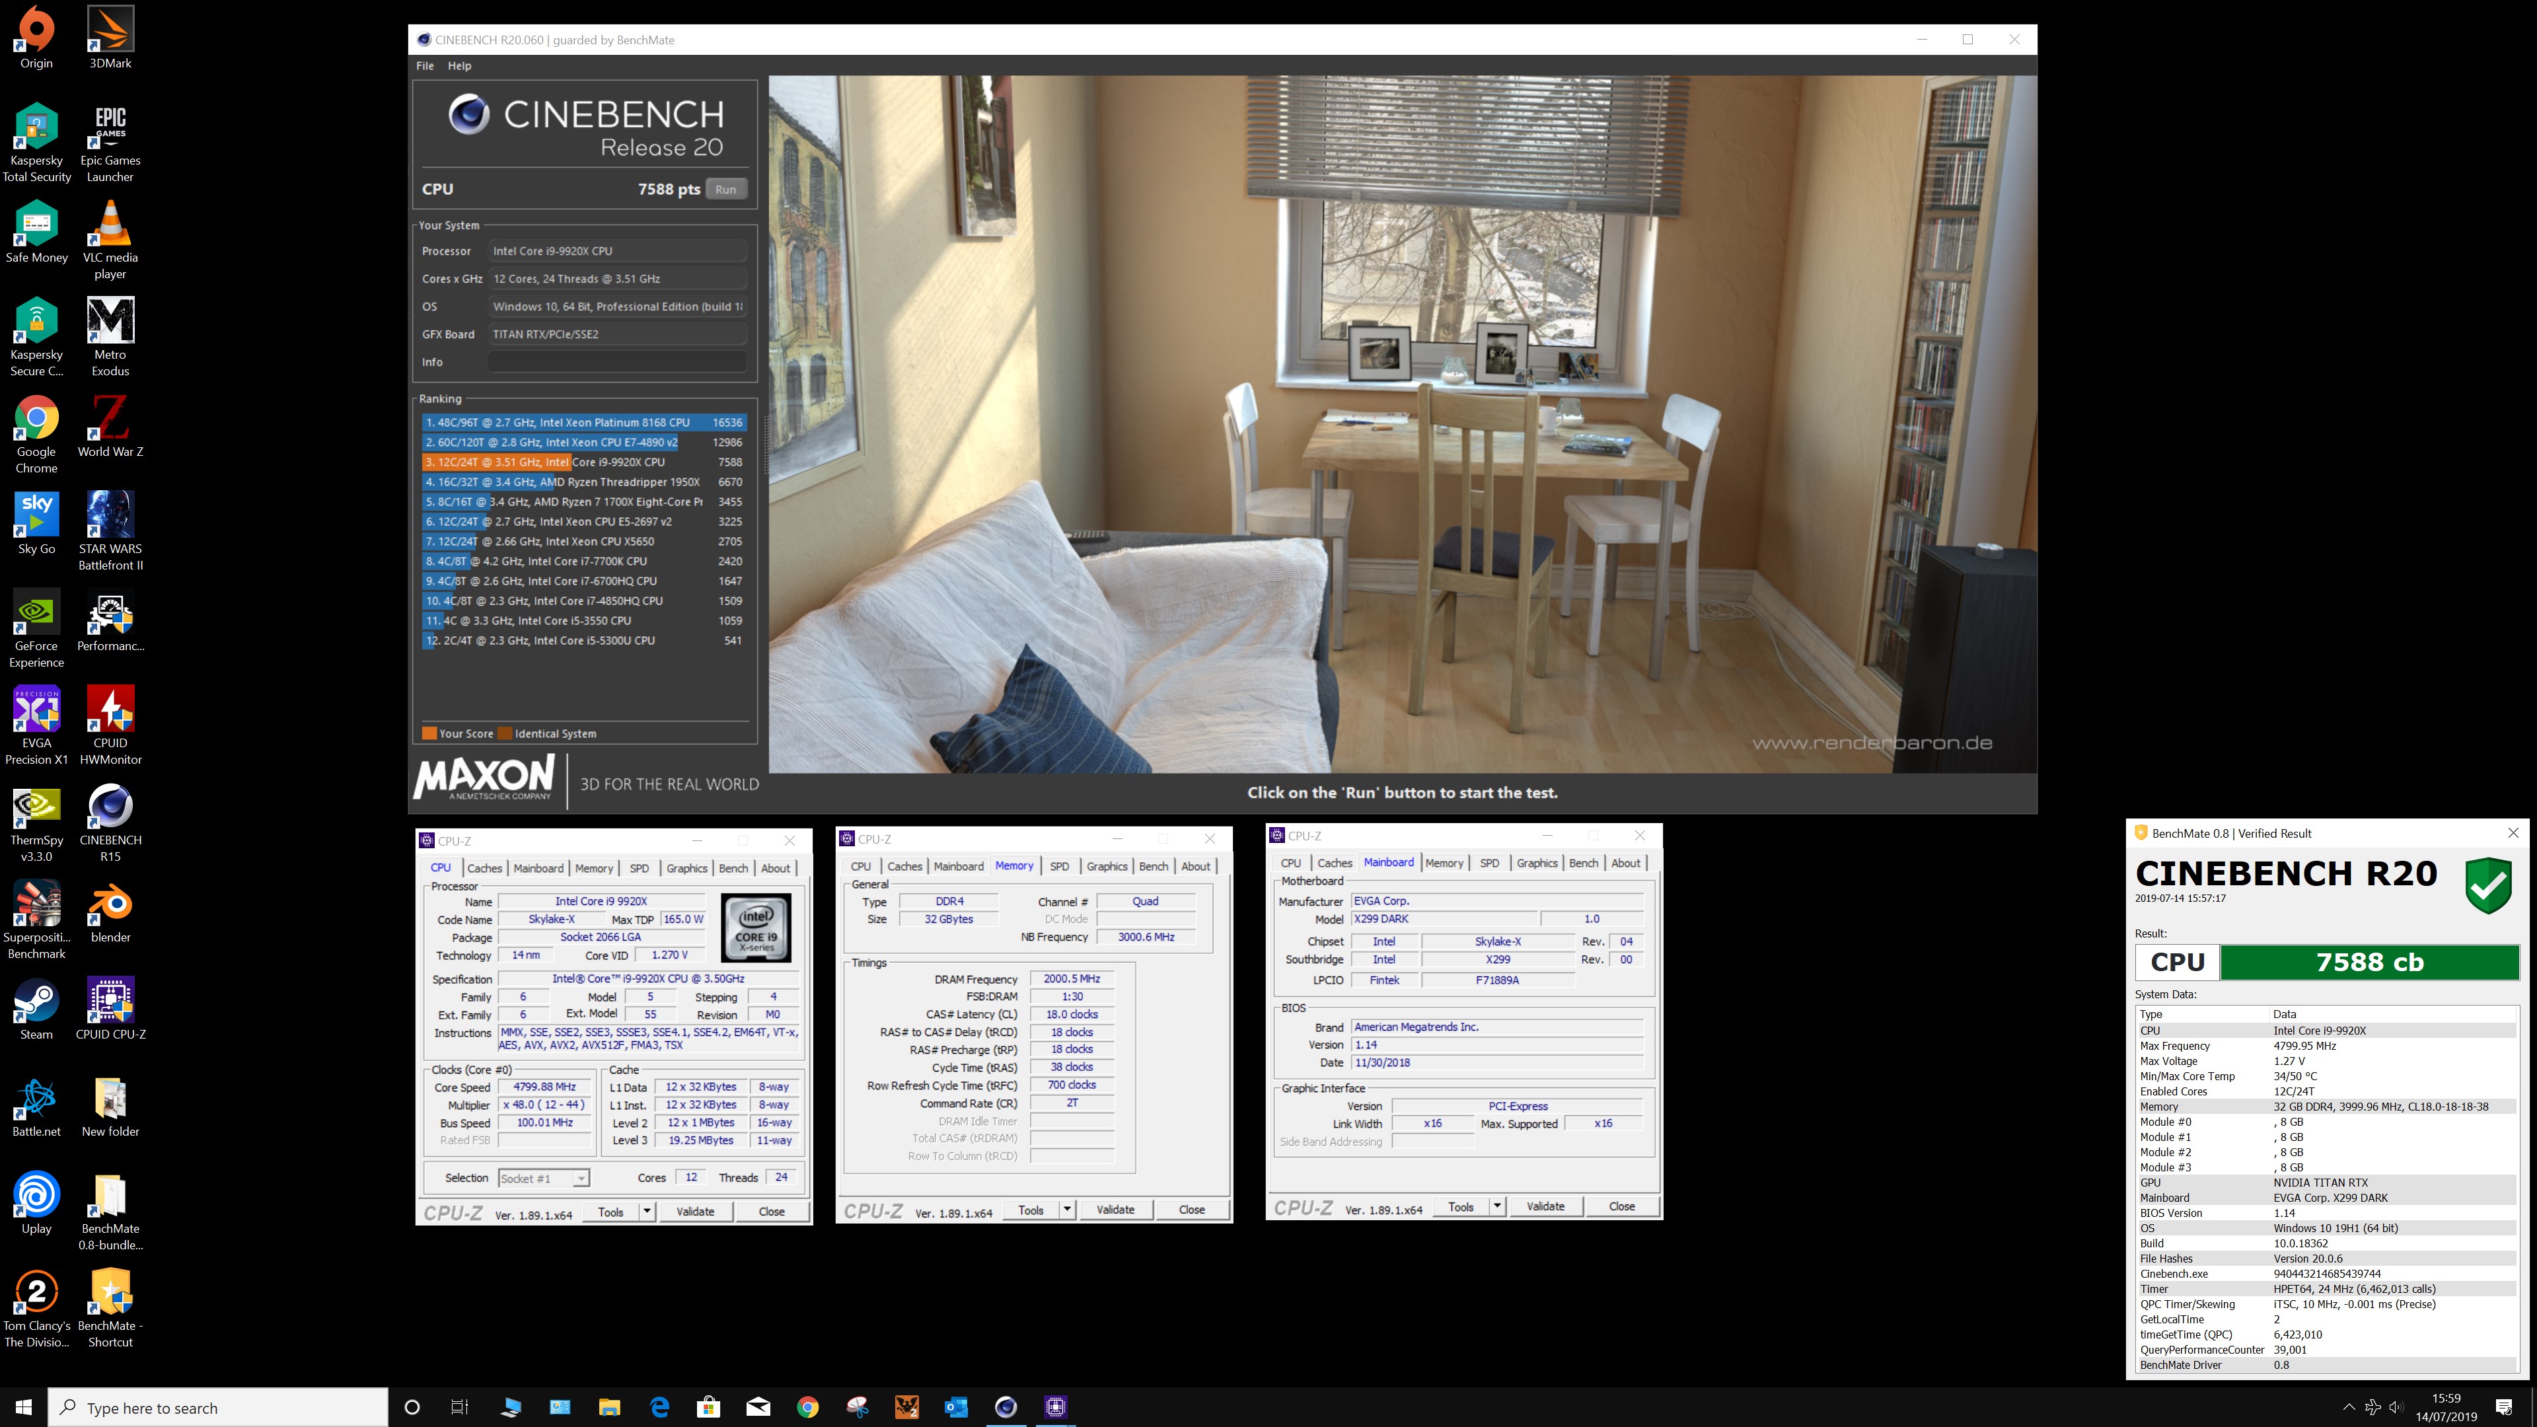Open CPU tab in Mainboard CPU-Z window

1291,863
